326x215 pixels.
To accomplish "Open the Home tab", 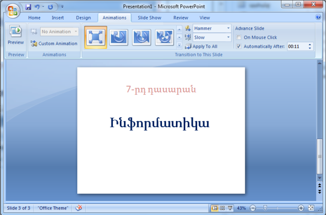I will pos(34,18).
